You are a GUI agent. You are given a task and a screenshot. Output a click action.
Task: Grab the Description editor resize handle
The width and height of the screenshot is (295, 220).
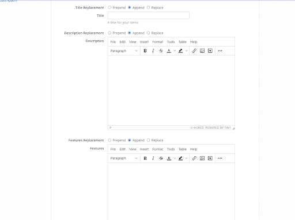coord(233,128)
